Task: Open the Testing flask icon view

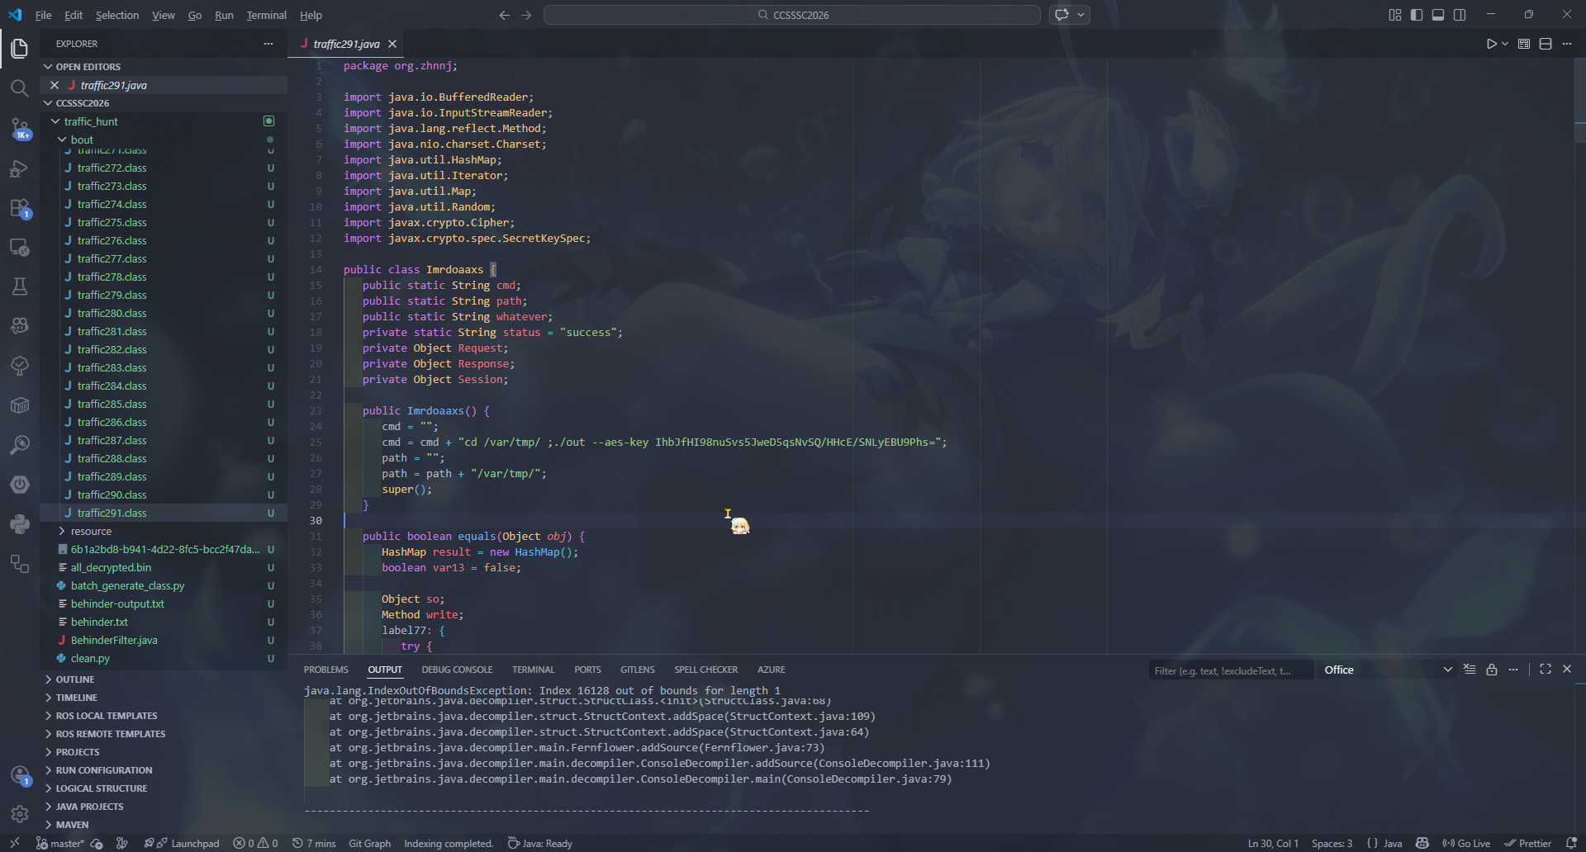Action: (20, 286)
